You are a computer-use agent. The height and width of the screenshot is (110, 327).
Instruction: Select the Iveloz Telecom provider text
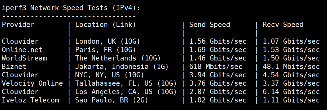coord(31,100)
